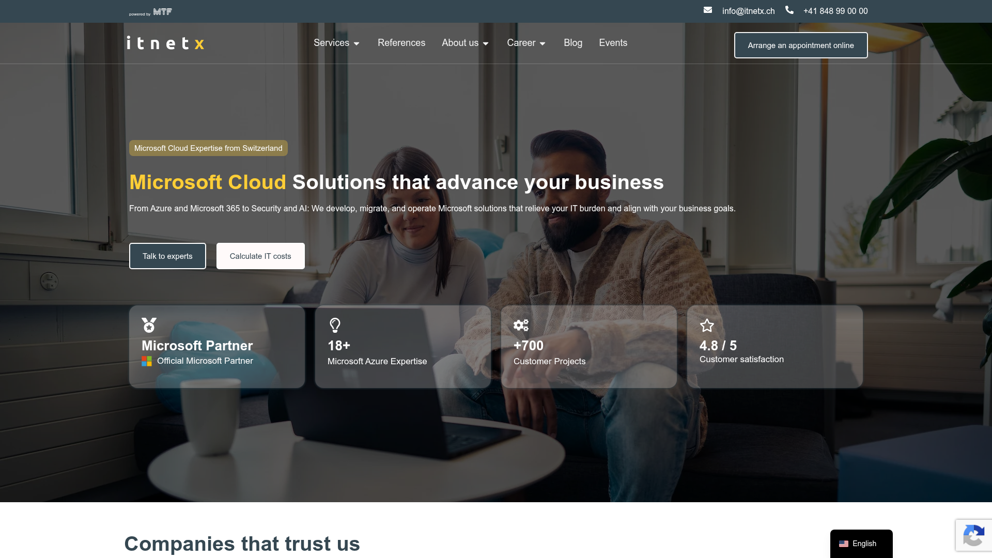Image resolution: width=992 pixels, height=558 pixels.
Task: Go to the Blog page
Action: point(573,43)
